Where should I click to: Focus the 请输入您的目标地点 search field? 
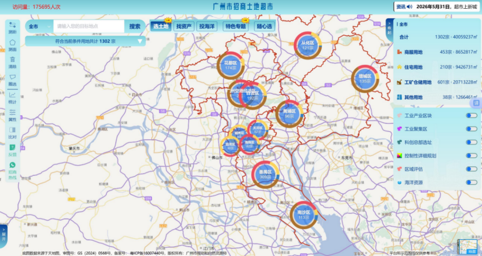(89, 26)
